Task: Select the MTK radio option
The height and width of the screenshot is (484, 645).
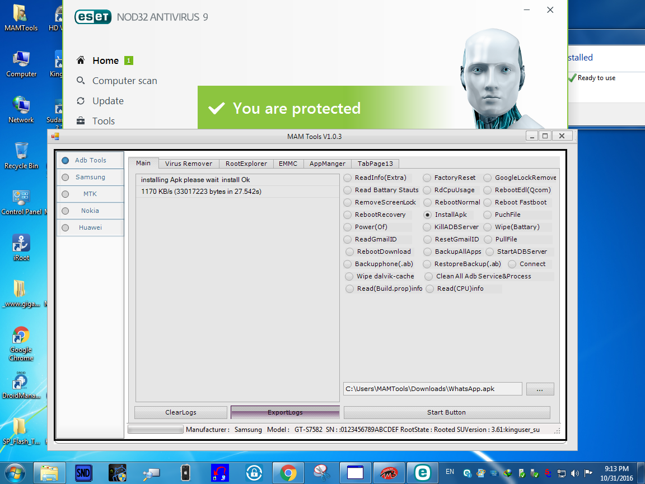Action: click(x=66, y=194)
